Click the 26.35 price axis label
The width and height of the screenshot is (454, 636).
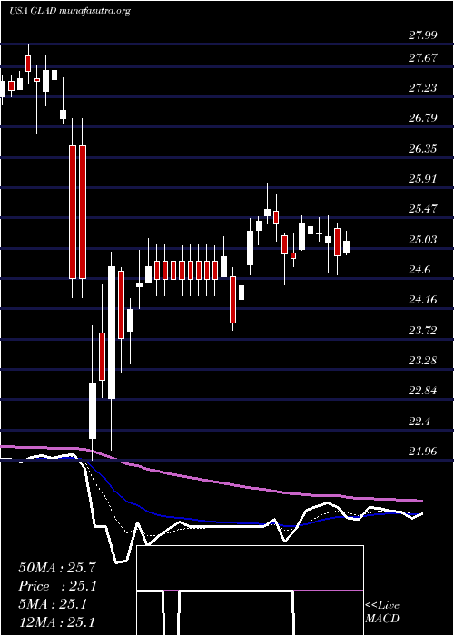422,149
